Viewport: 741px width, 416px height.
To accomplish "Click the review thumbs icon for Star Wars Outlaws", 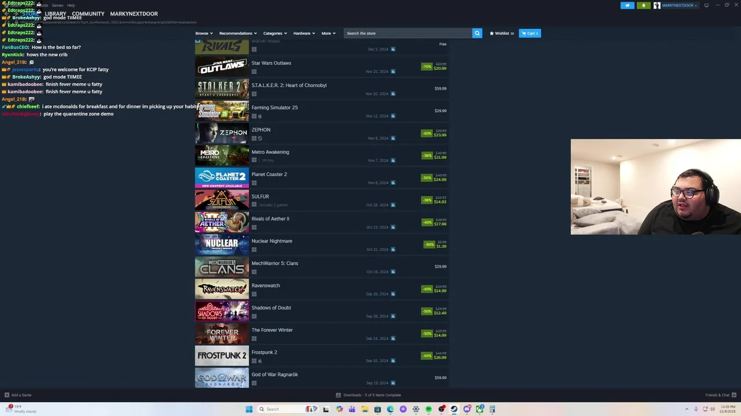I will click(x=392, y=71).
